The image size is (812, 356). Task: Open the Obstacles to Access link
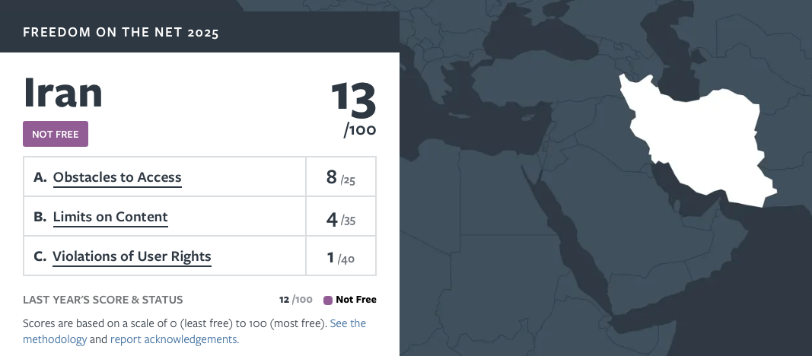pos(117,177)
